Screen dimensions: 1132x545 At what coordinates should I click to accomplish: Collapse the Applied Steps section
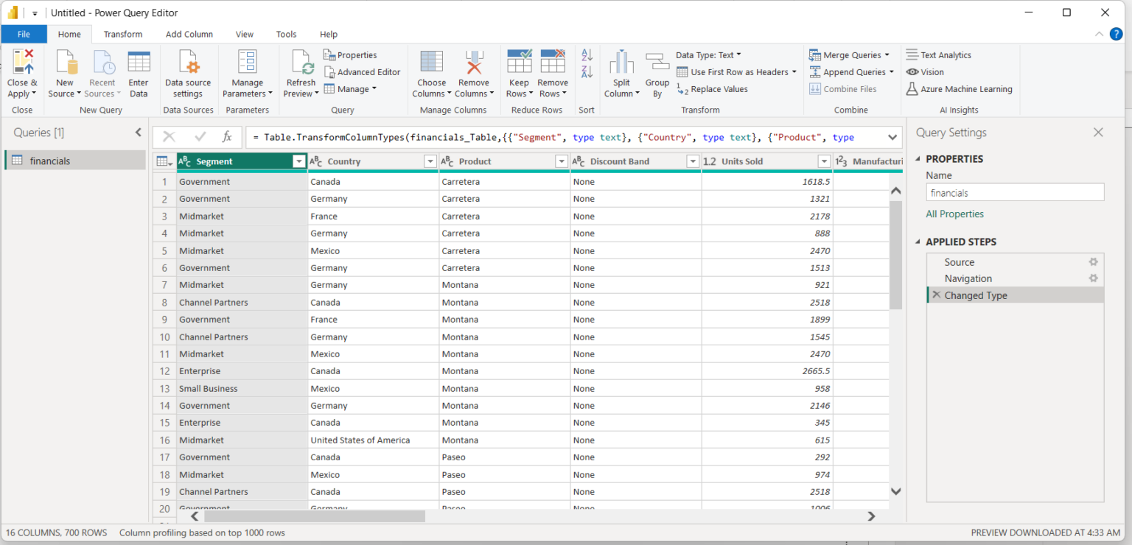pos(918,242)
